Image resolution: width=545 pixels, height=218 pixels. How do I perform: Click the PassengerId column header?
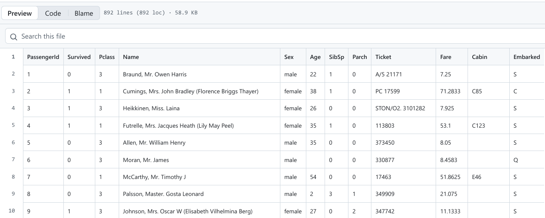coord(43,57)
